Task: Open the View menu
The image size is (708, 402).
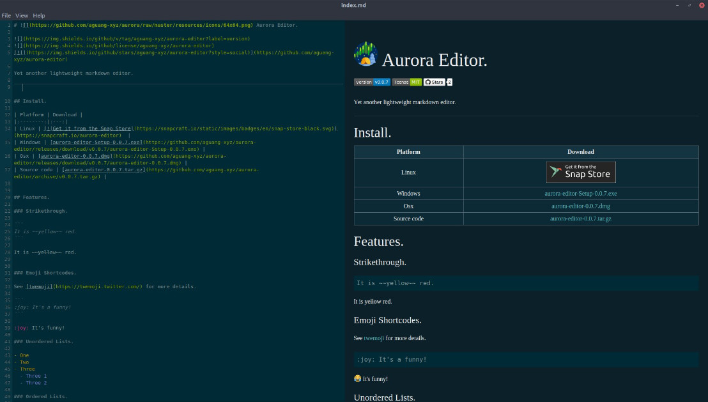Action: click(22, 15)
